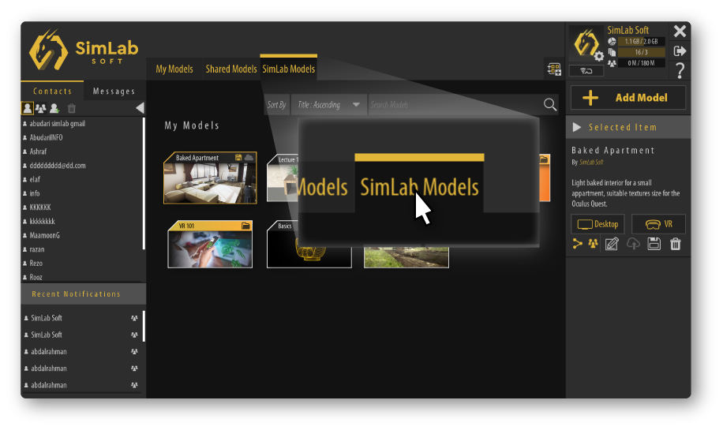Viewport: 723px width, 430px height.
Task: Select contact KKKKKK
Action: point(40,208)
